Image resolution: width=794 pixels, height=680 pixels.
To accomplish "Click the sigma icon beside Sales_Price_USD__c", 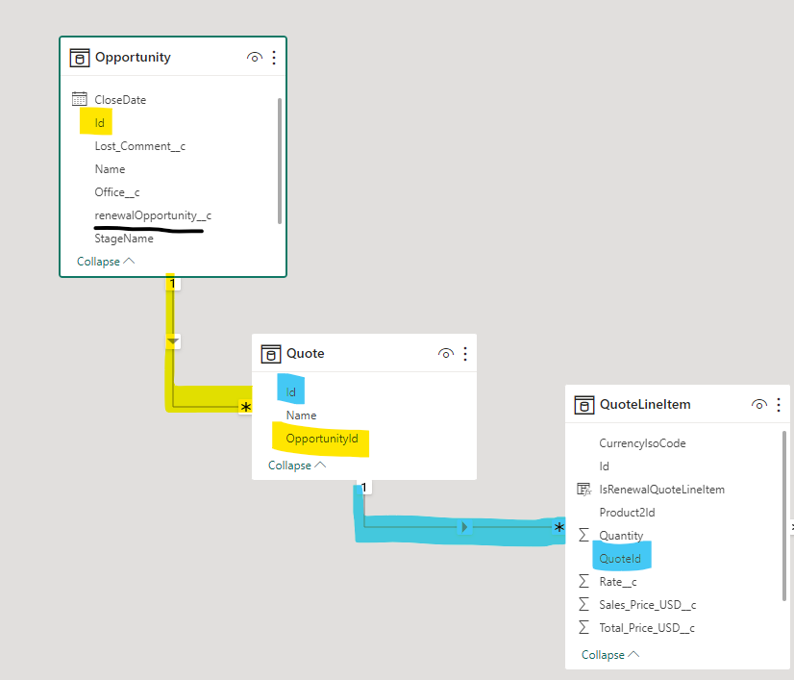I will [583, 604].
